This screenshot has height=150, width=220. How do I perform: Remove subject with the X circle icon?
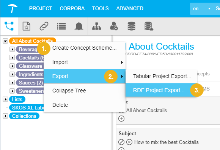click(x=129, y=142)
